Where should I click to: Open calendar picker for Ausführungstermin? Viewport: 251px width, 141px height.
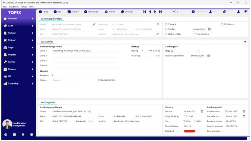coord(209,55)
